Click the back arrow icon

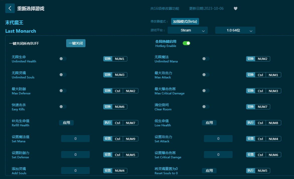click(x=10, y=8)
